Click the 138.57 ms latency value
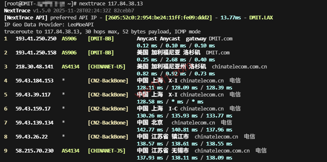This screenshot has width=327, height=162. coord(150,143)
